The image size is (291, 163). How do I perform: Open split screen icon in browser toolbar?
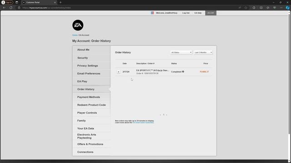click(x=261, y=8)
